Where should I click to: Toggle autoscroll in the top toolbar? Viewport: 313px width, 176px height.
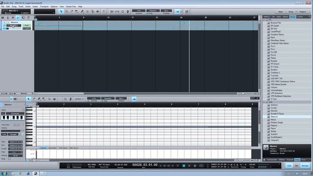coord(178,12)
